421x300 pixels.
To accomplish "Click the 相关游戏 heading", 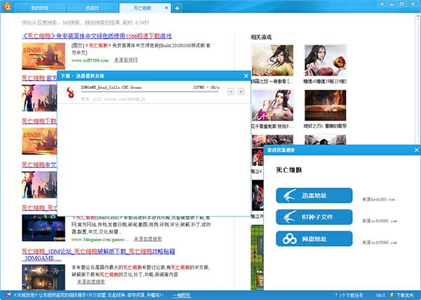I will 261,37.
